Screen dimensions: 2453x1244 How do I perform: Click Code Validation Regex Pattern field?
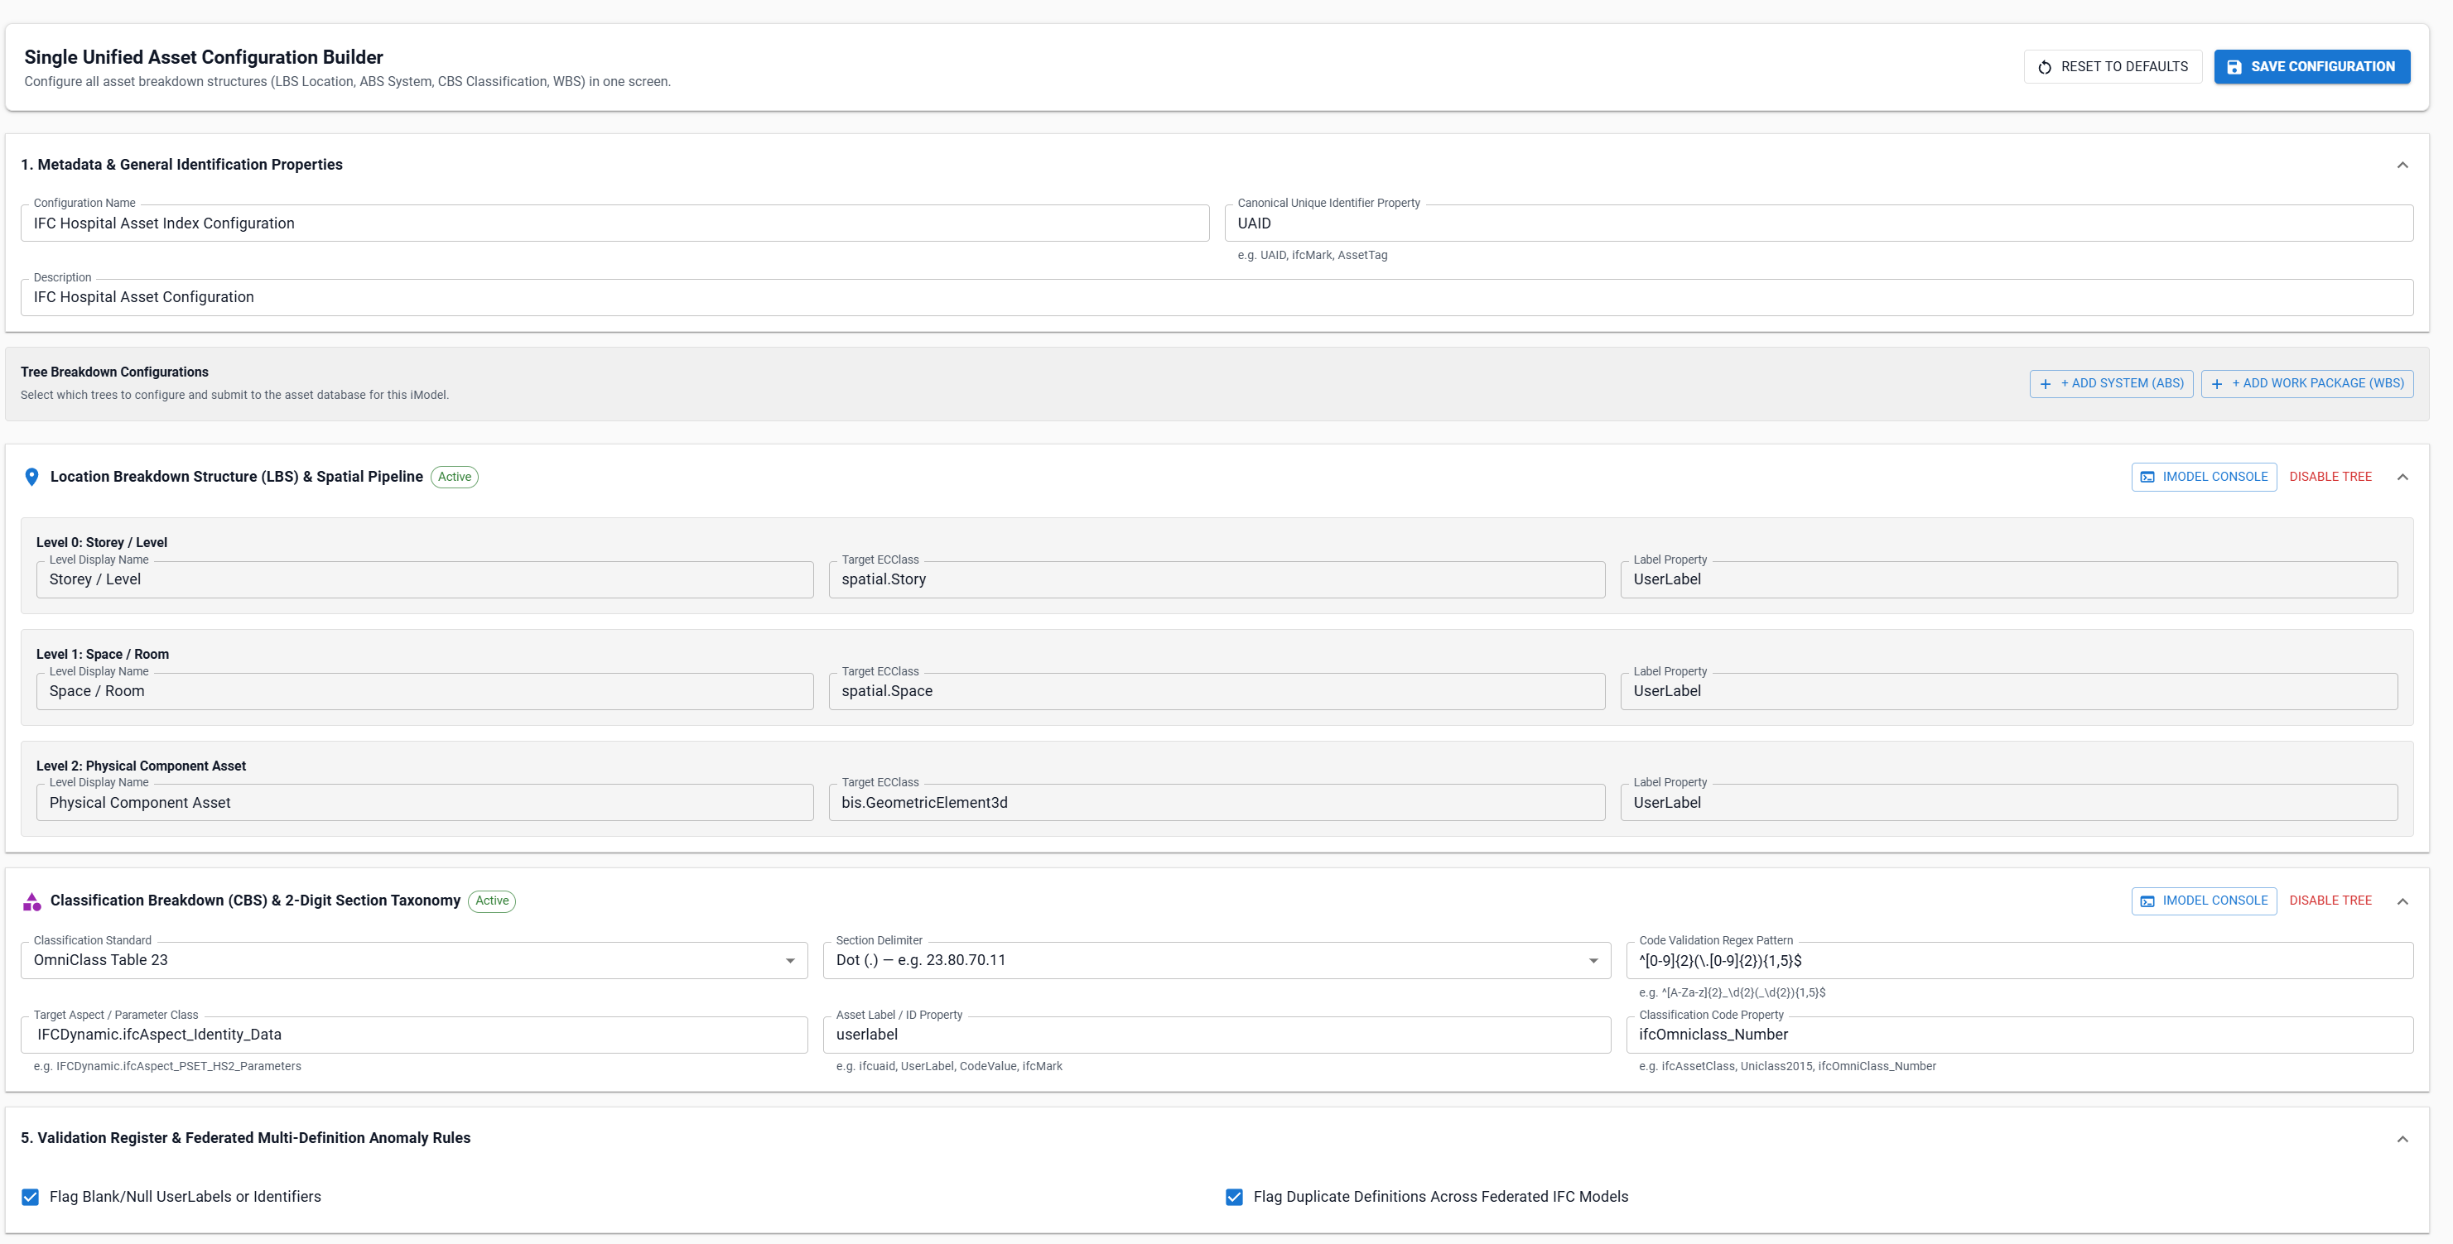(2020, 960)
